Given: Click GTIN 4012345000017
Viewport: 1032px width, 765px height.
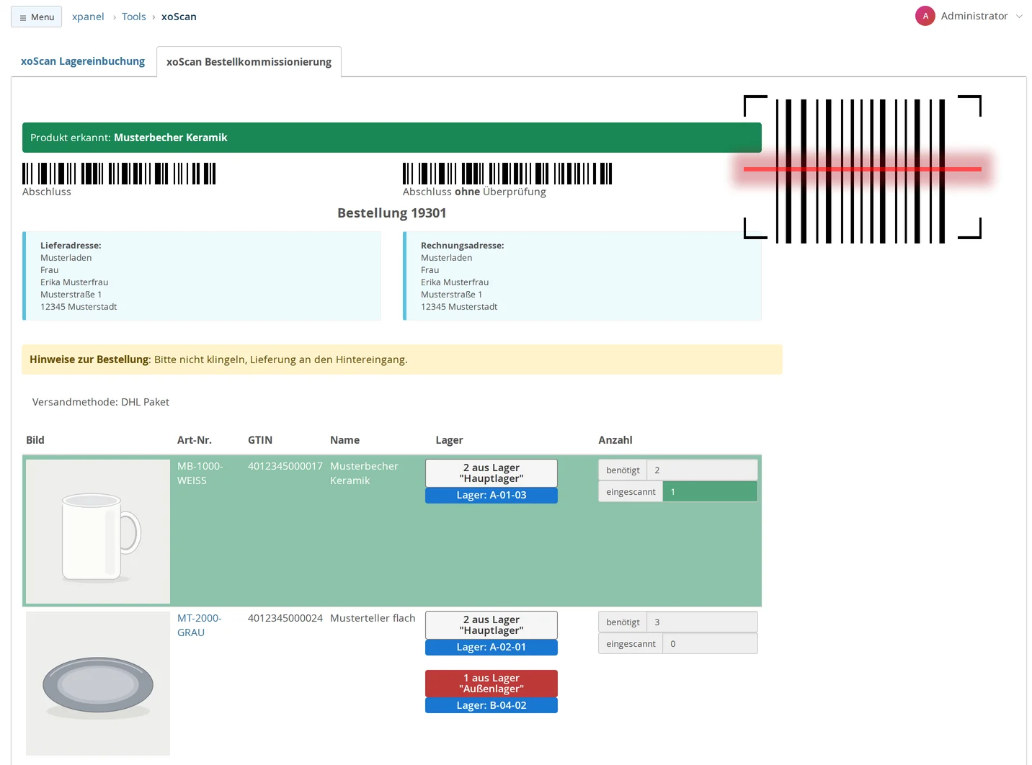Looking at the screenshot, I should (285, 466).
